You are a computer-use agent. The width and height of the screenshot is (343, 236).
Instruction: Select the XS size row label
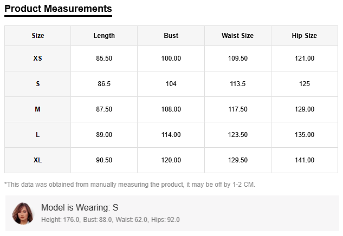click(x=38, y=58)
